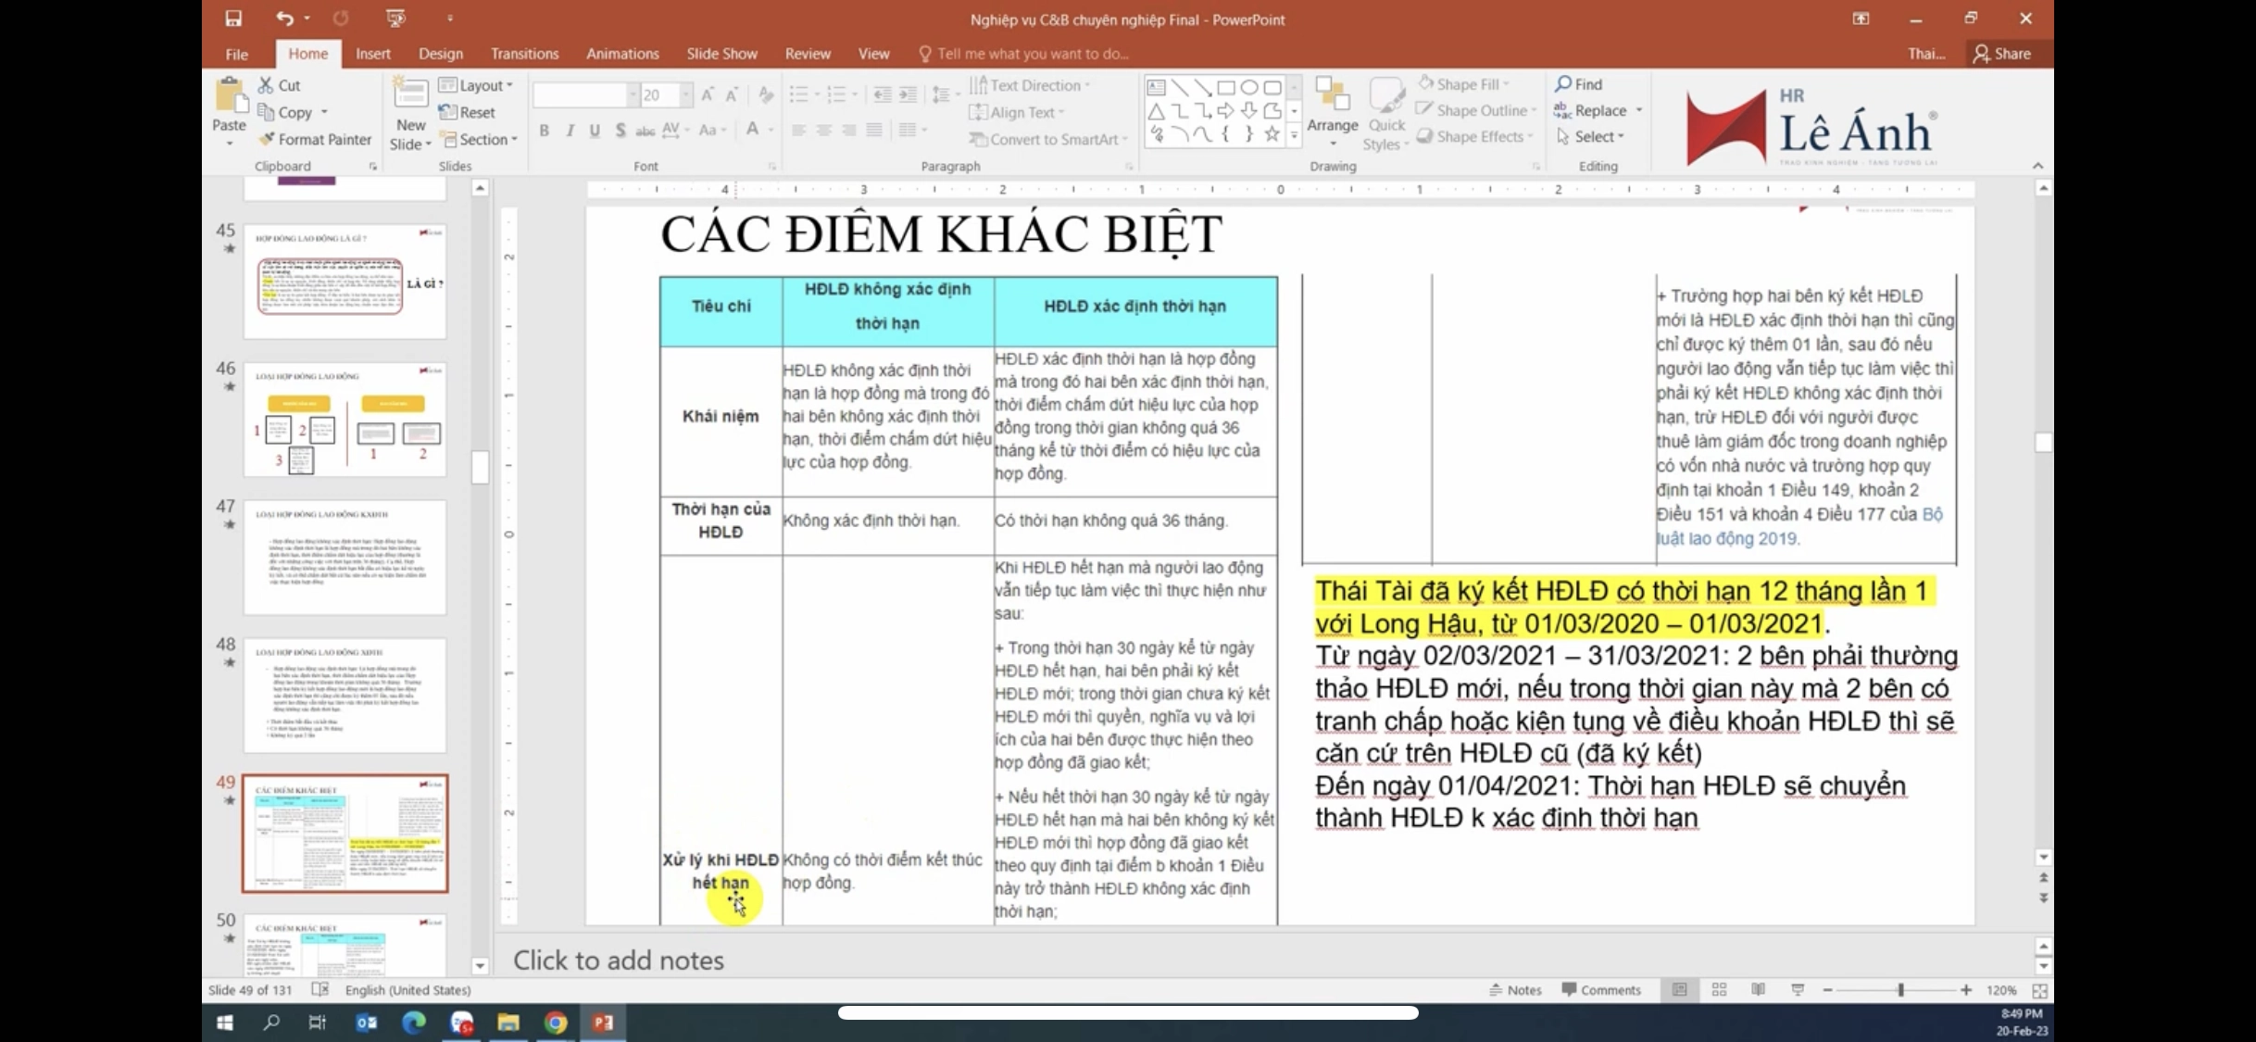Screen dimensions: 2256x1042
Task: Switch to Slide Sorter view icon
Action: (1719, 990)
